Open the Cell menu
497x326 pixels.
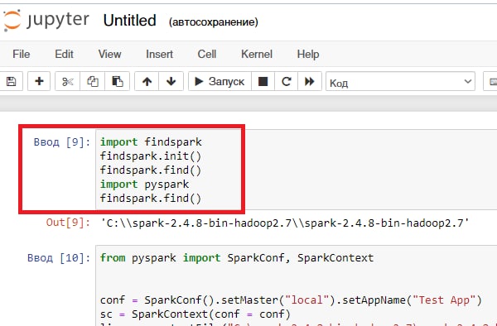[207, 54]
